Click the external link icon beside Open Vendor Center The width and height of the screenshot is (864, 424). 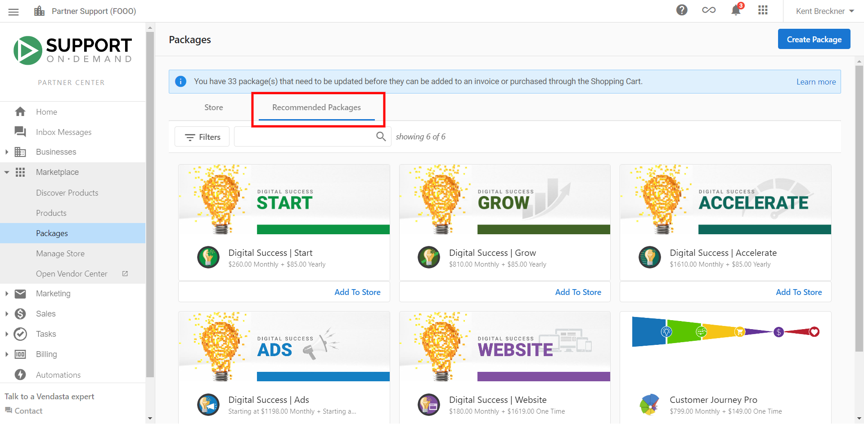[x=125, y=273]
